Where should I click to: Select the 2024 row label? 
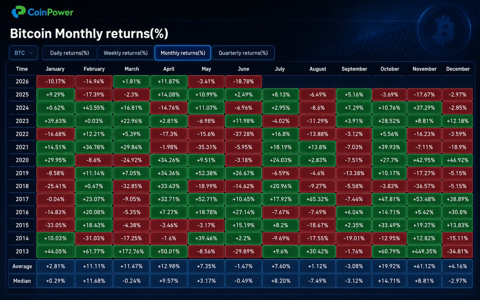tap(22, 108)
